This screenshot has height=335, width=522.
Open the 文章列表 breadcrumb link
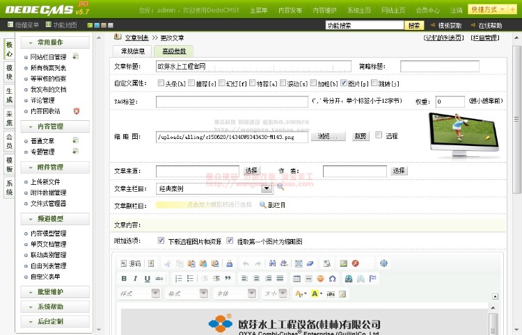[136, 38]
